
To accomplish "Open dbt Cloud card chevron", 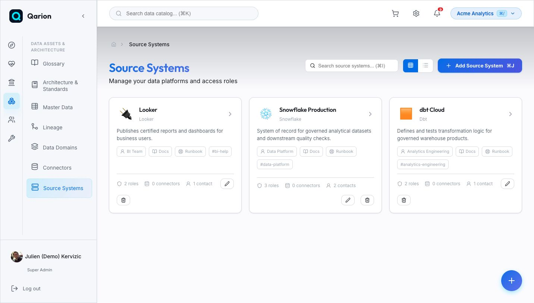I will tap(511, 114).
